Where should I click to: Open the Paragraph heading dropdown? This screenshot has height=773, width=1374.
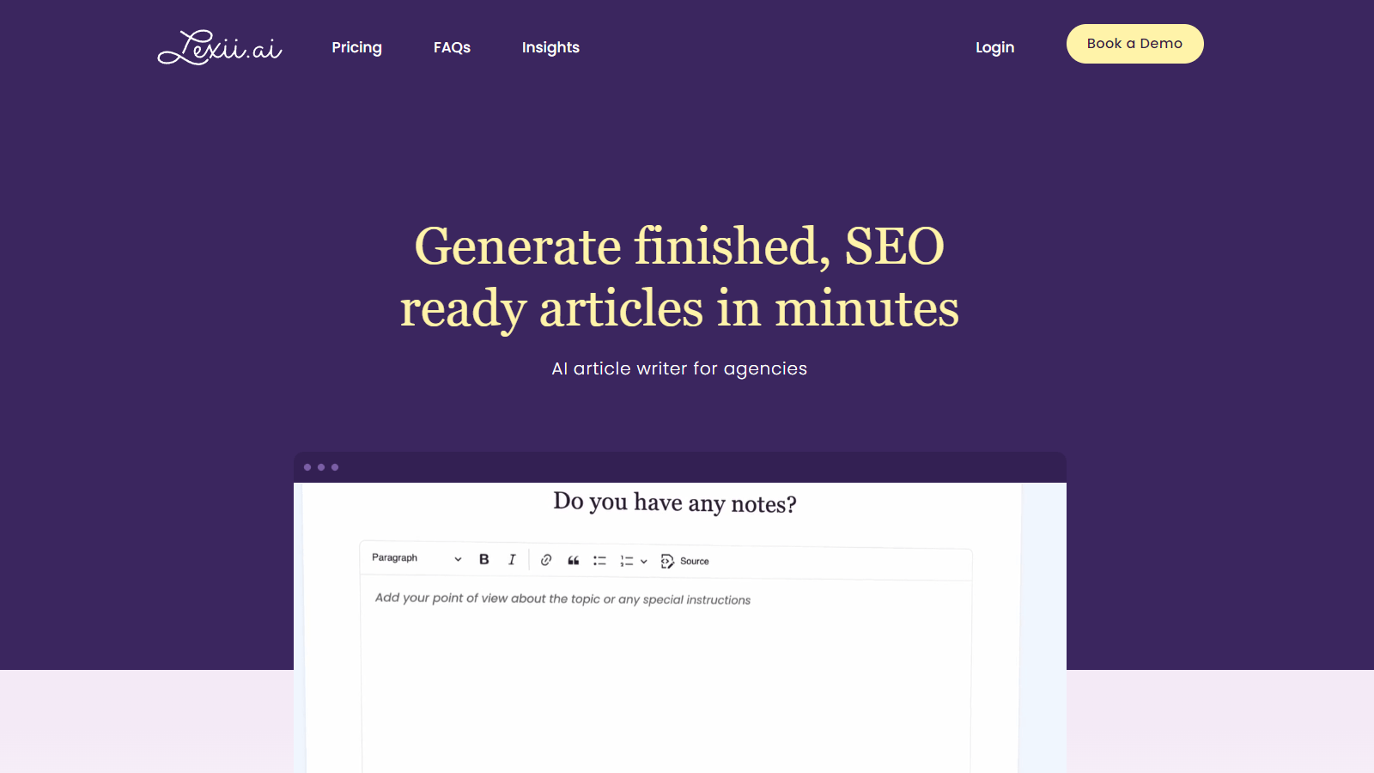point(416,558)
